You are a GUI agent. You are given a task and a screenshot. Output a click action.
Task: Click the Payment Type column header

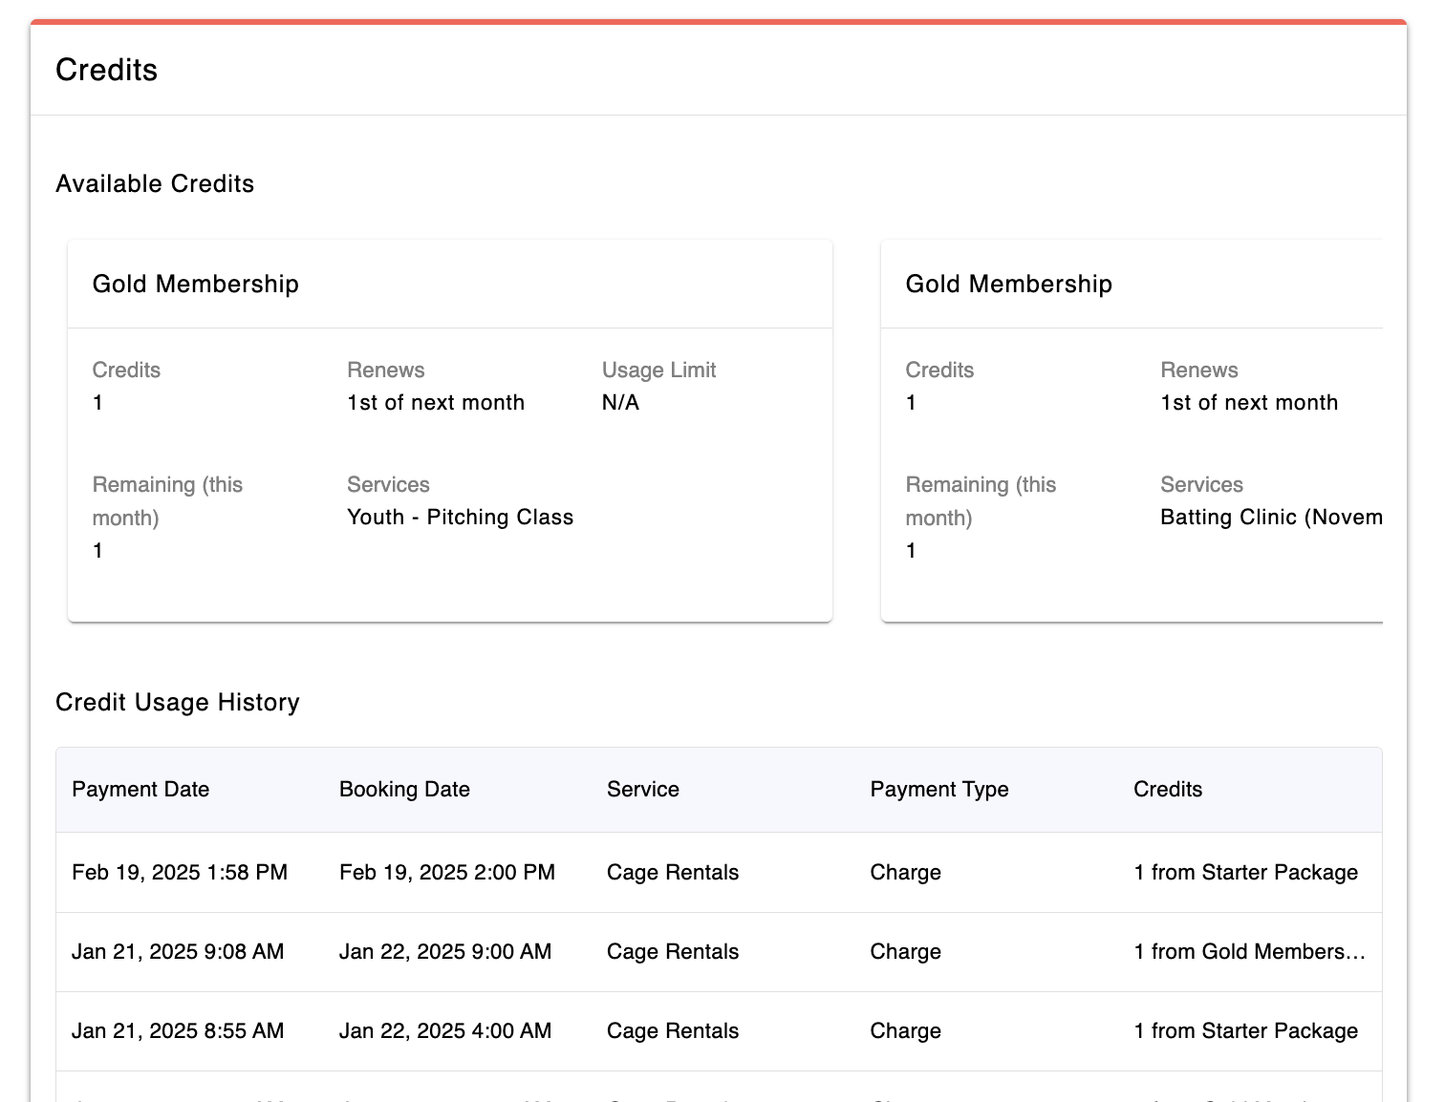pos(938,790)
